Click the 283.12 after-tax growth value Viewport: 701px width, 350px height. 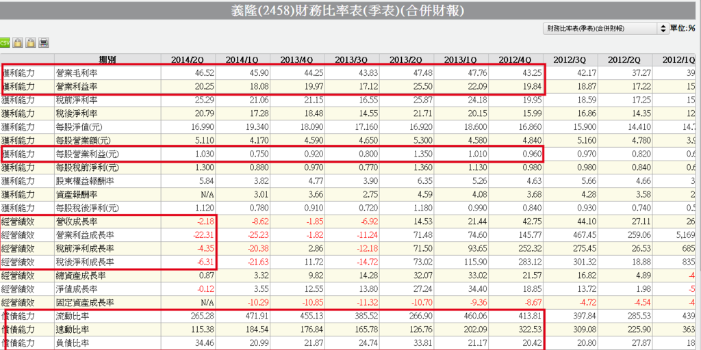pyautogui.click(x=531, y=262)
